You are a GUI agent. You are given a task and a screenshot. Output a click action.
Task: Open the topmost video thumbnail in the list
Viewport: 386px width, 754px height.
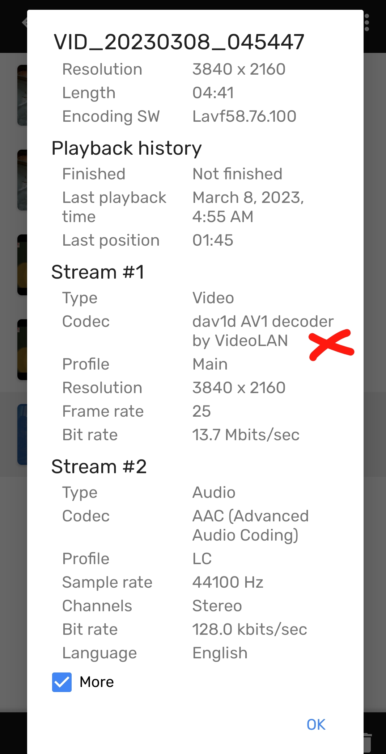click(22, 94)
